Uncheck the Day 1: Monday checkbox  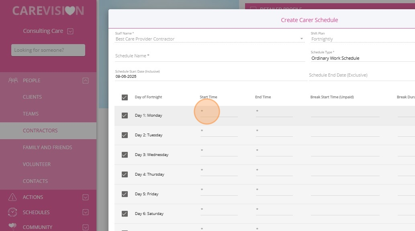(x=125, y=115)
